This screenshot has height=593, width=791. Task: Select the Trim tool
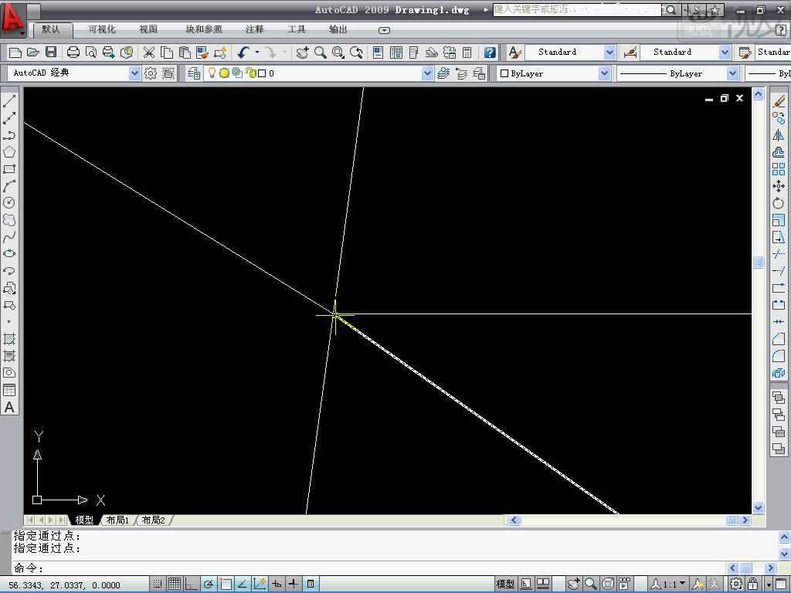pyautogui.click(x=779, y=254)
